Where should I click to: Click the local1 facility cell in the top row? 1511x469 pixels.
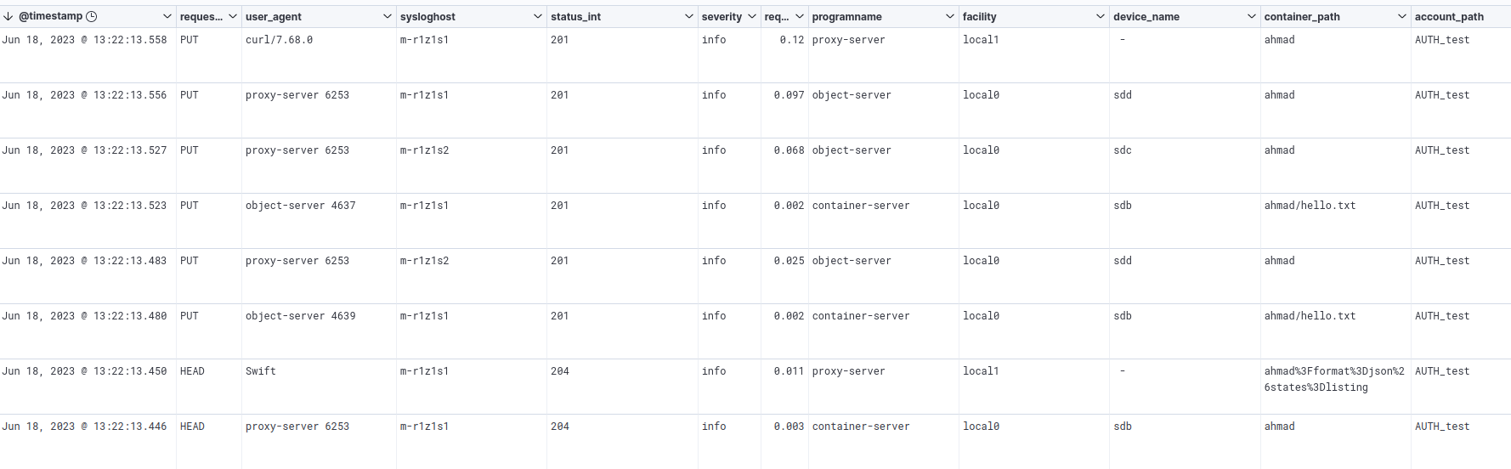981,40
